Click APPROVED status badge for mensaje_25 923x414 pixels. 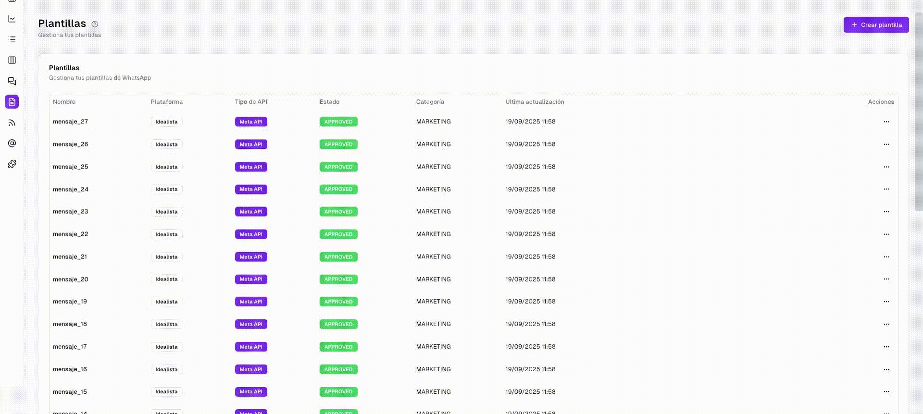[x=338, y=167]
